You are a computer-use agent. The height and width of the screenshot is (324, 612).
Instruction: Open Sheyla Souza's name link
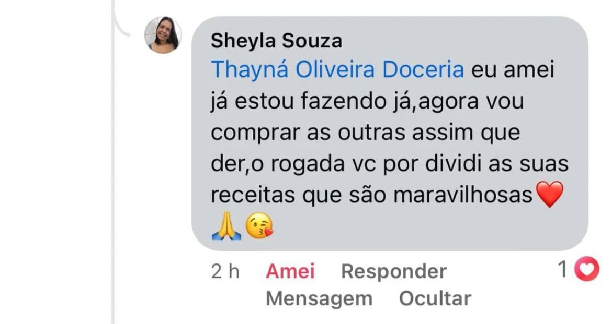[276, 41]
